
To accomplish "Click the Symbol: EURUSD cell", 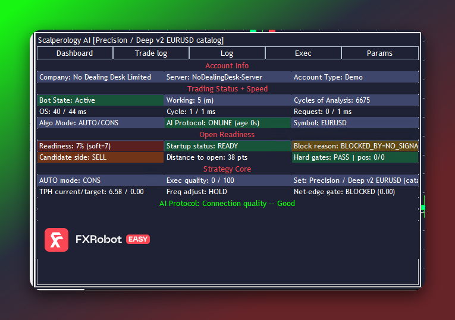I will point(355,123).
